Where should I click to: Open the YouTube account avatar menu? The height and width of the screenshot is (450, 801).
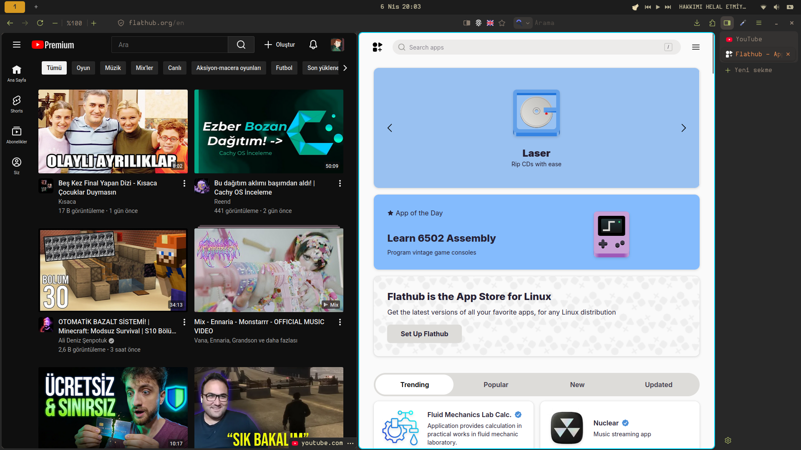click(x=338, y=45)
